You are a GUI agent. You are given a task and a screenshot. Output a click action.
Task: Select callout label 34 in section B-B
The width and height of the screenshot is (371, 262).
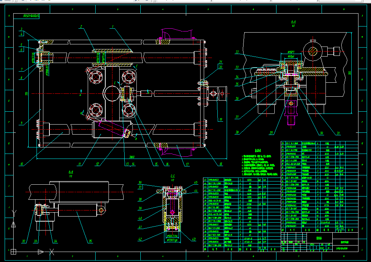[56, 242]
